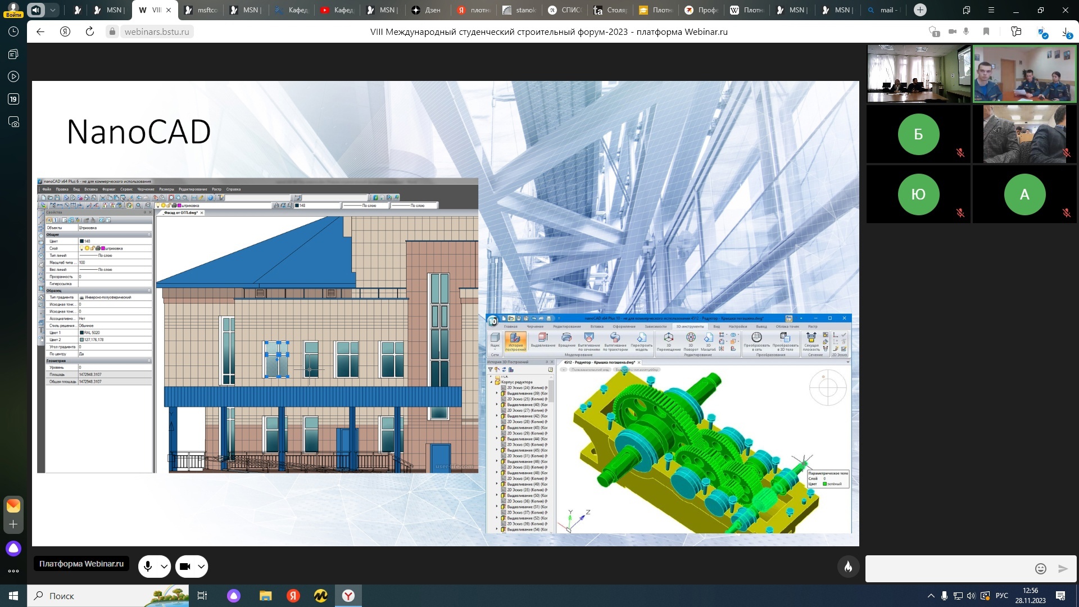Click the webinars.bstu.ru address field
The width and height of the screenshot is (1079, 607).
tap(156, 32)
